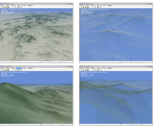The width and height of the screenshot is (154, 126).
Task: Click green tree About icon in upper-left window
Action: click(21, 7)
